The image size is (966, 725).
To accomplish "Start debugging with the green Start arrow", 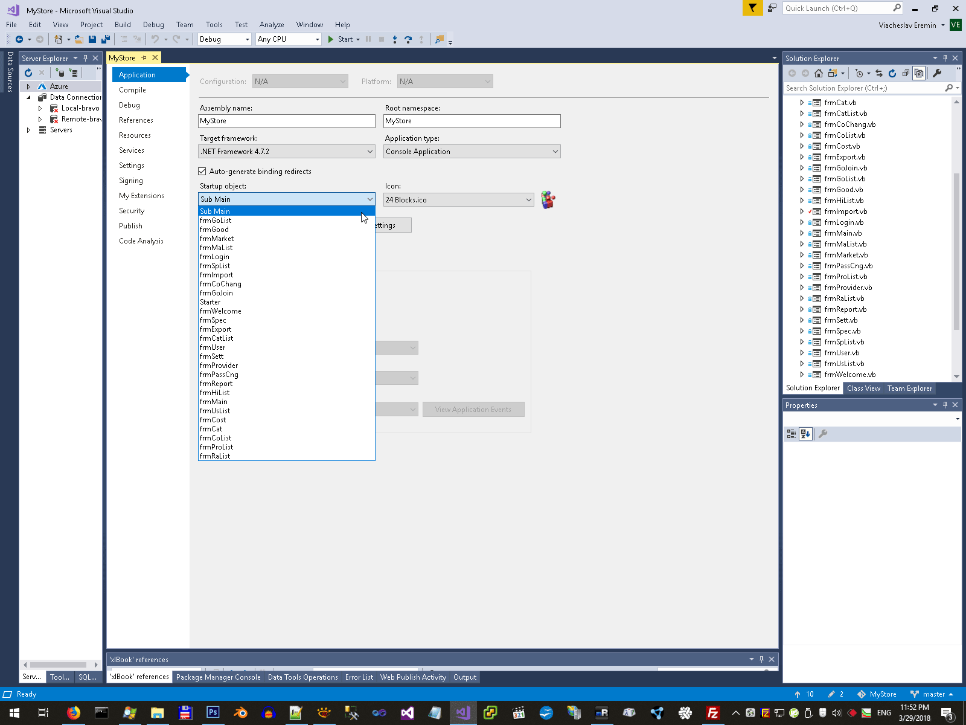I will (x=331, y=39).
